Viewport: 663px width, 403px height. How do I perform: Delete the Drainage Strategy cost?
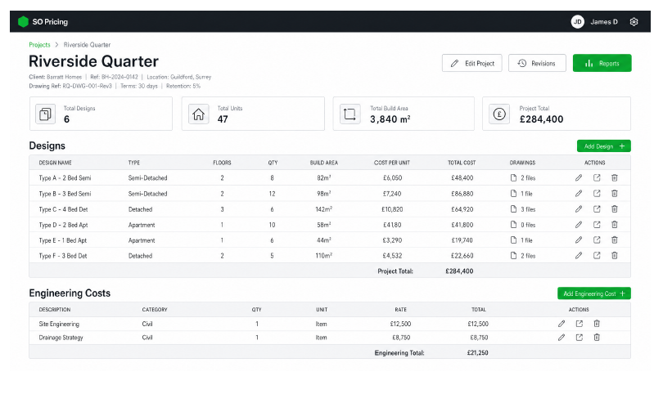pos(597,338)
